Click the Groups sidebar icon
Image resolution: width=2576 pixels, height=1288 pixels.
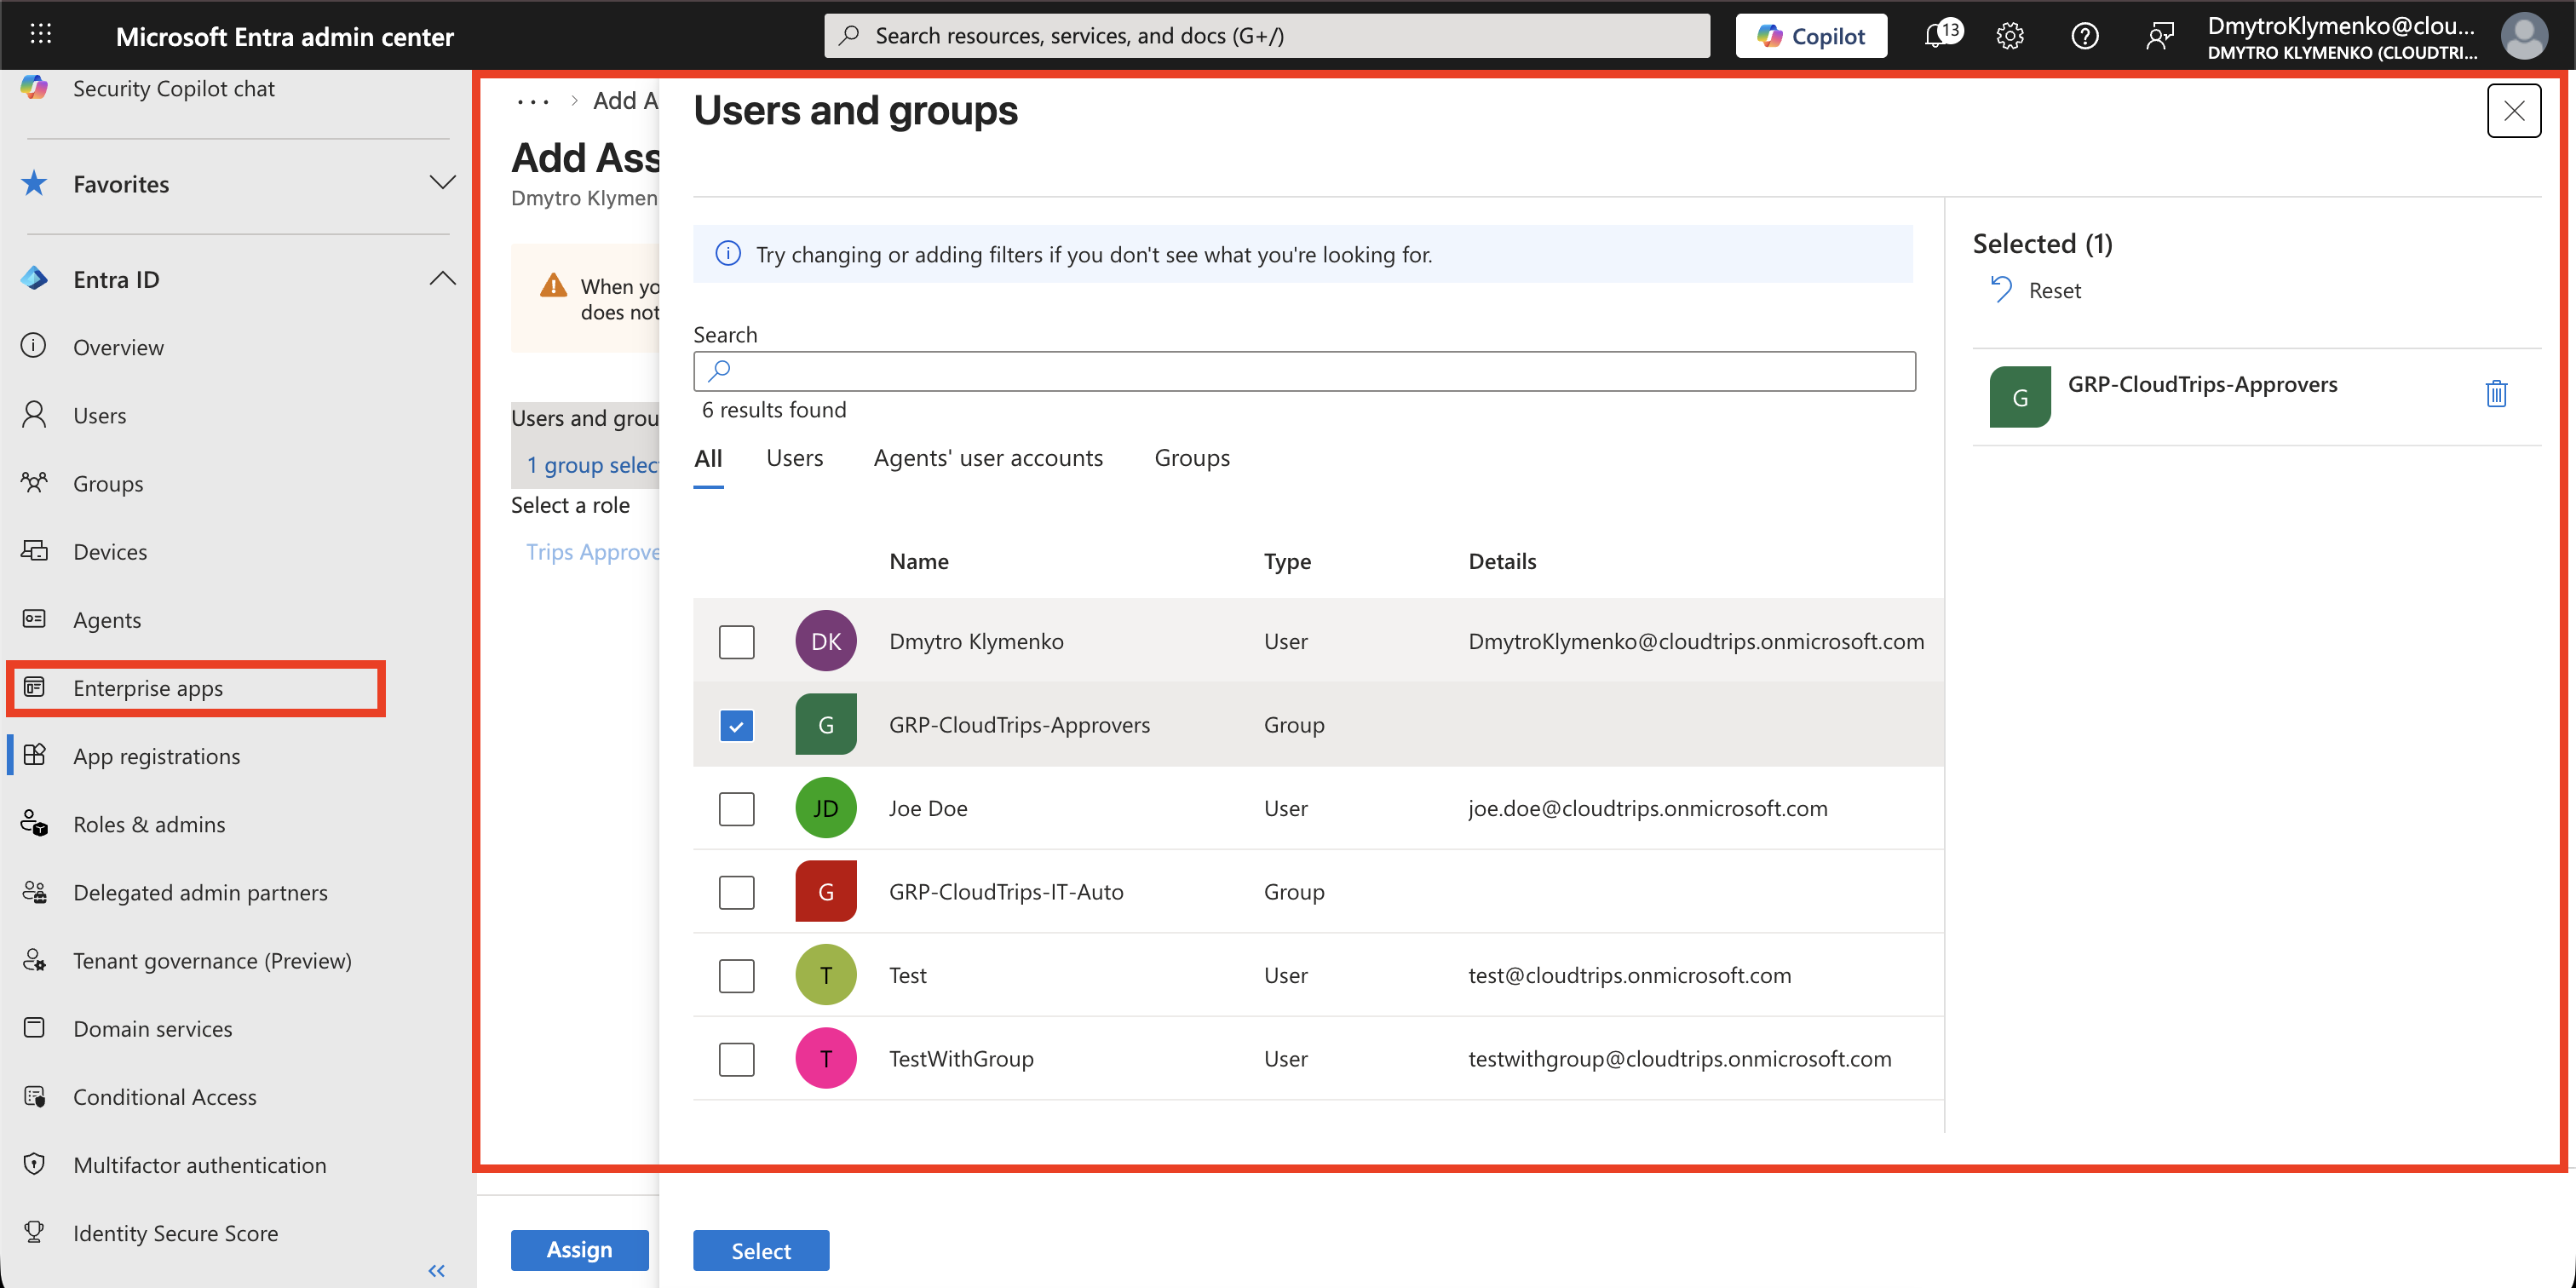pos(34,482)
